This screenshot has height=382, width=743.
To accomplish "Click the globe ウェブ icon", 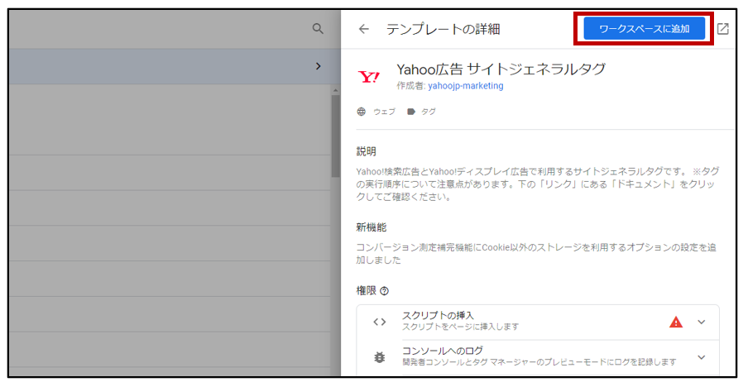I will tap(361, 112).
